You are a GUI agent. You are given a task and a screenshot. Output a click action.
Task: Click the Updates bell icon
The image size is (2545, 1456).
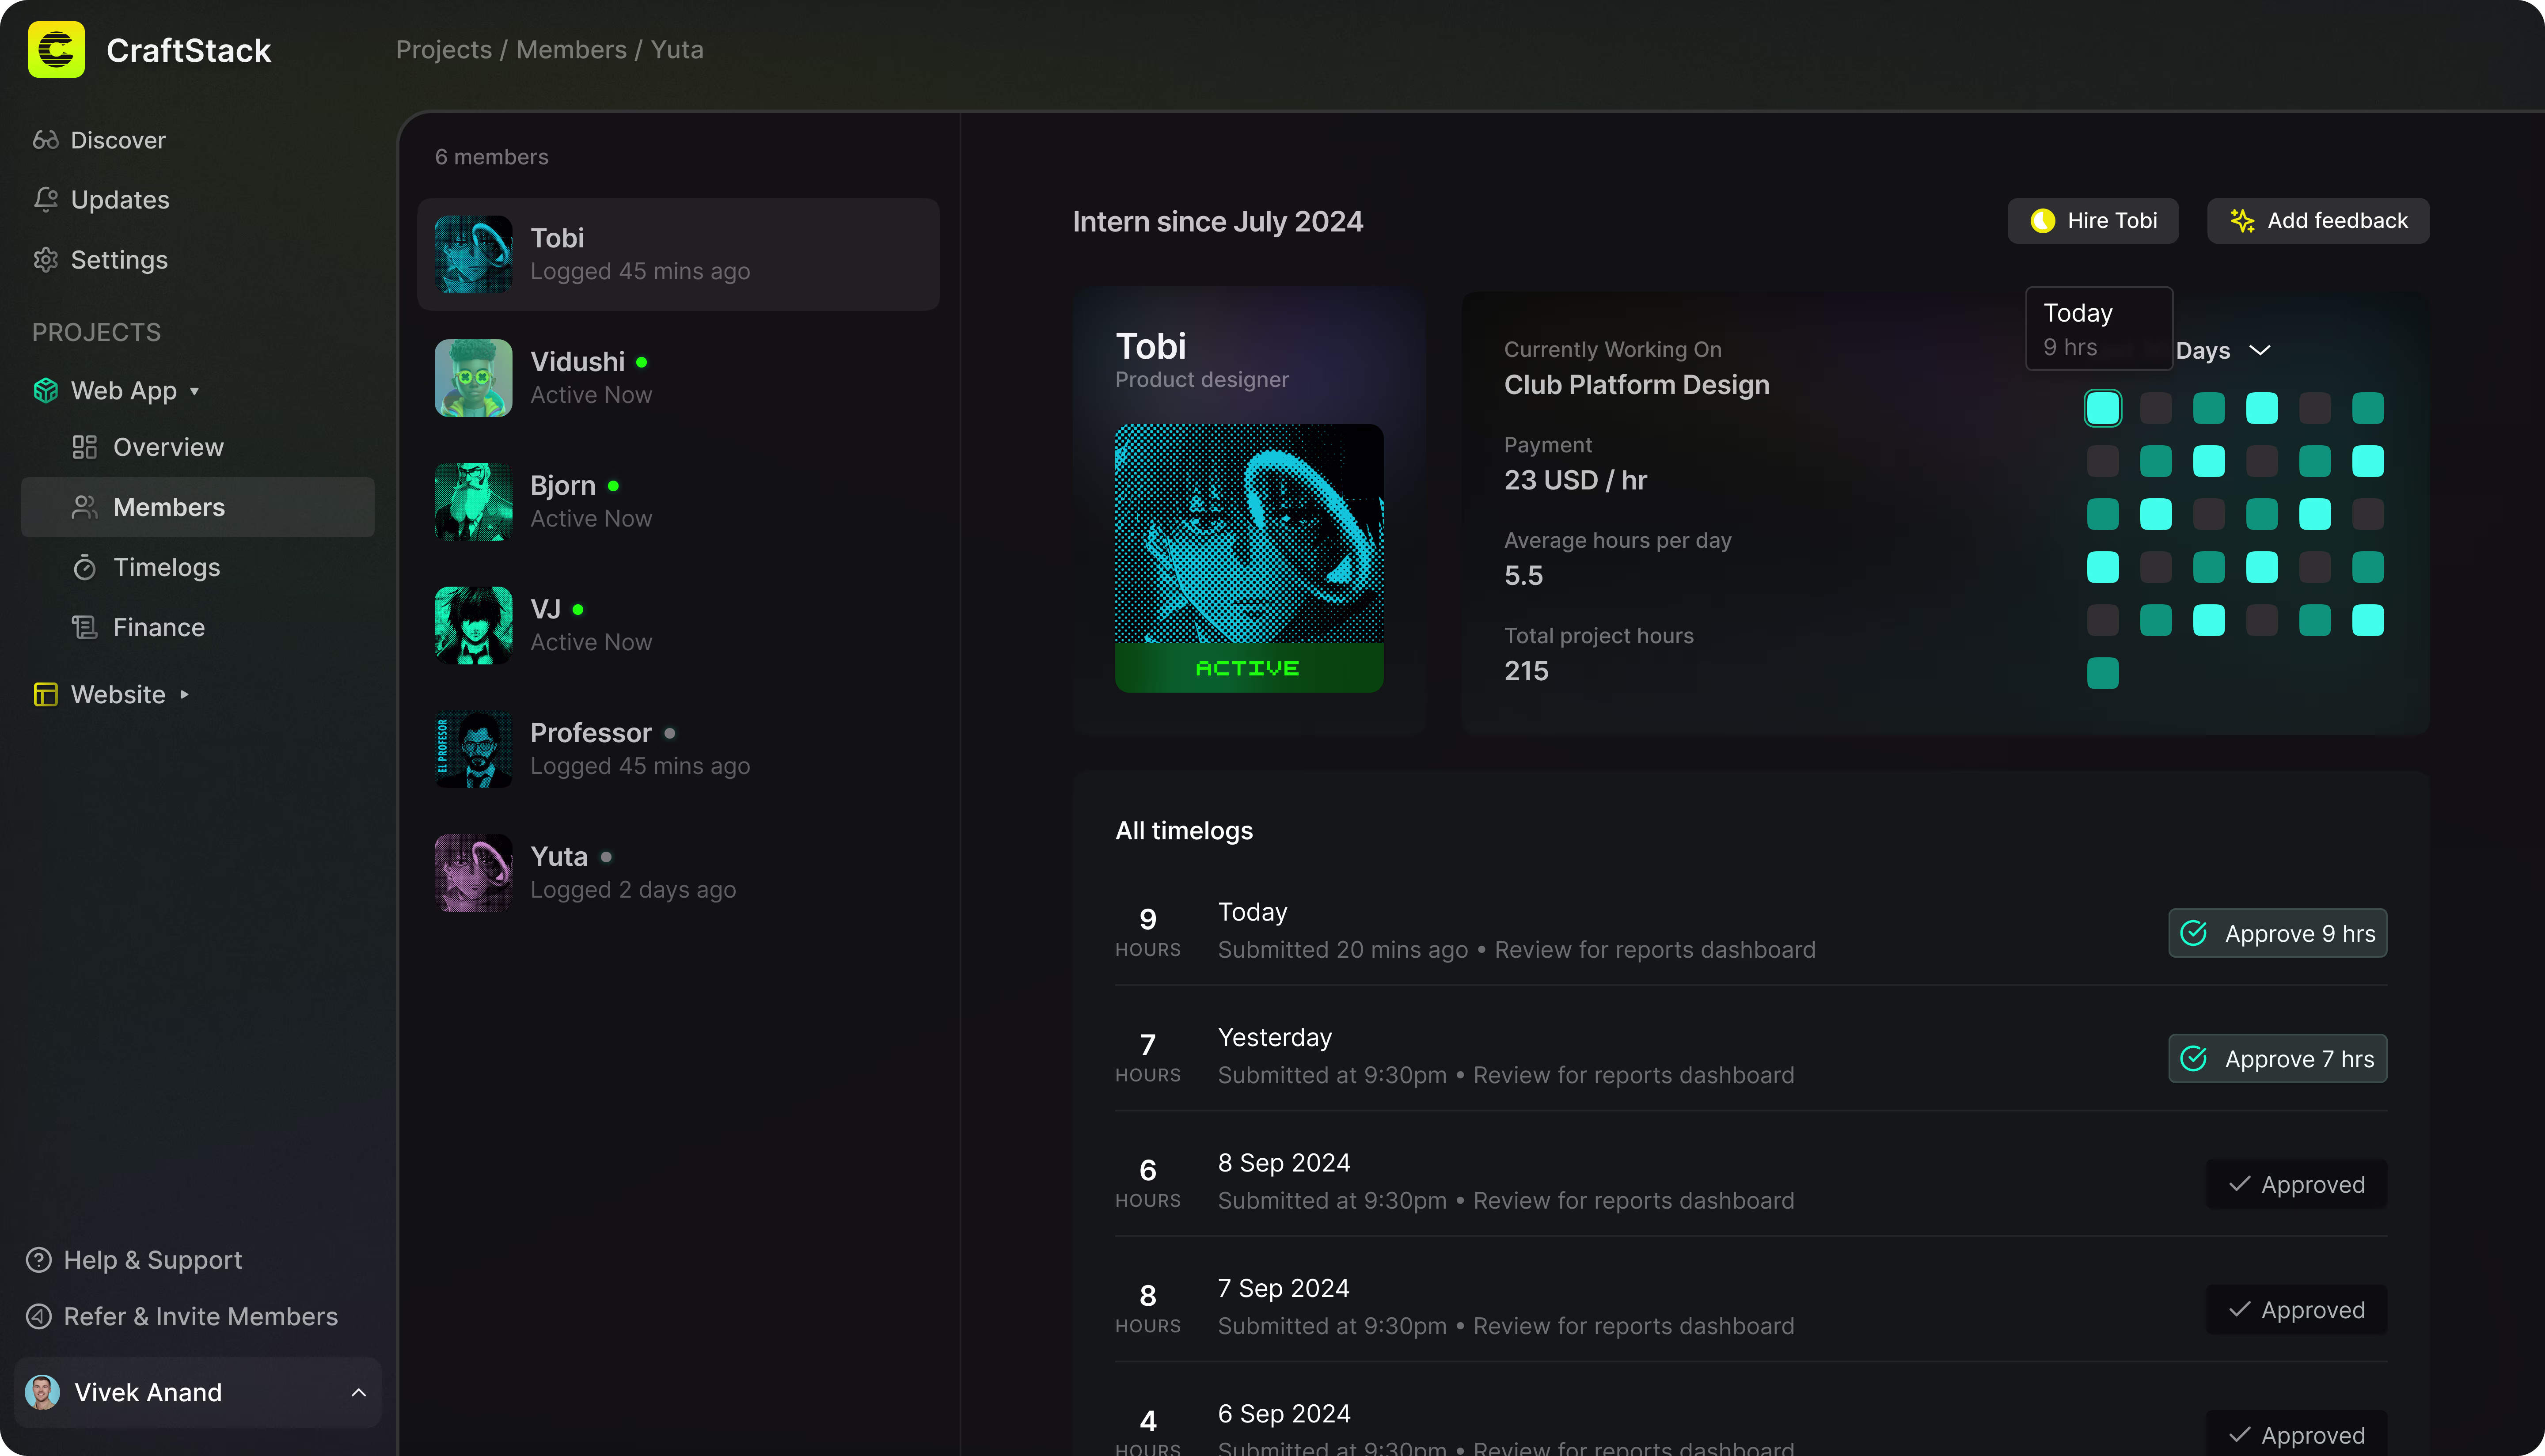tap(45, 200)
